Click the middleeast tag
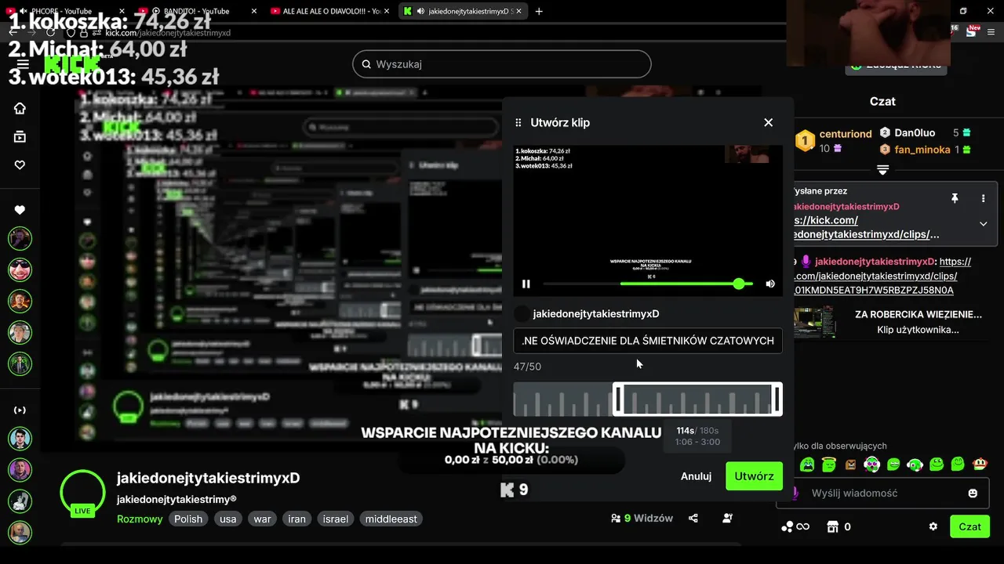 [x=391, y=519]
